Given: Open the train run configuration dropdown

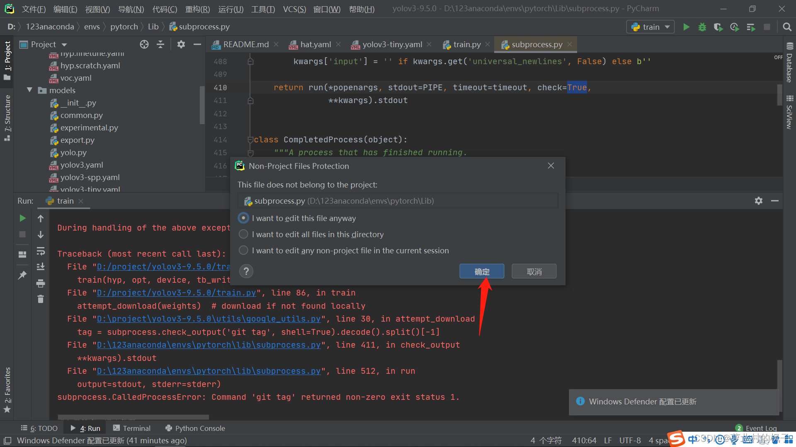Looking at the screenshot, I should (650, 27).
